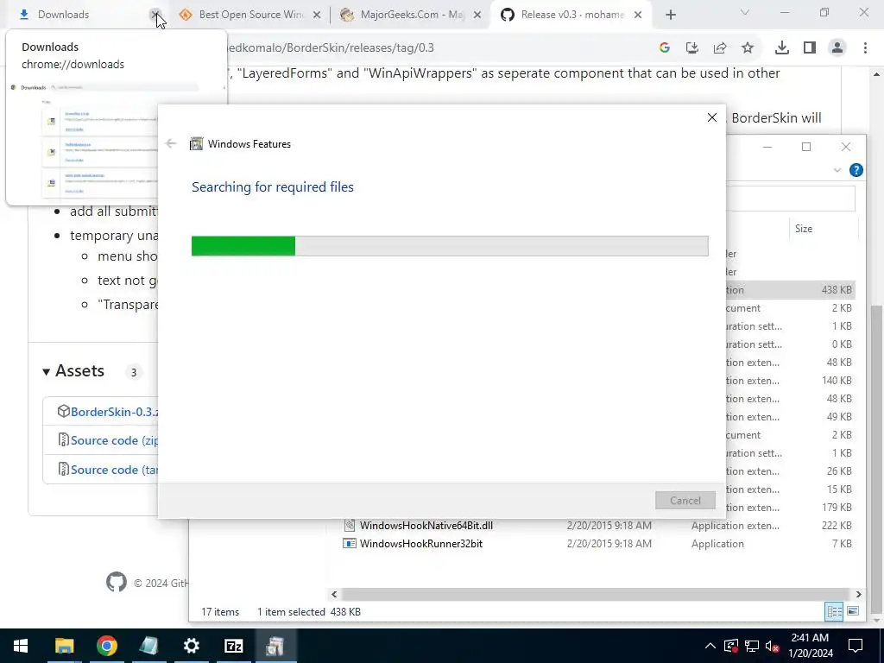The width and height of the screenshot is (884, 663).
Task: Close the Best Open Source tab
Action: [x=317, y=15]
